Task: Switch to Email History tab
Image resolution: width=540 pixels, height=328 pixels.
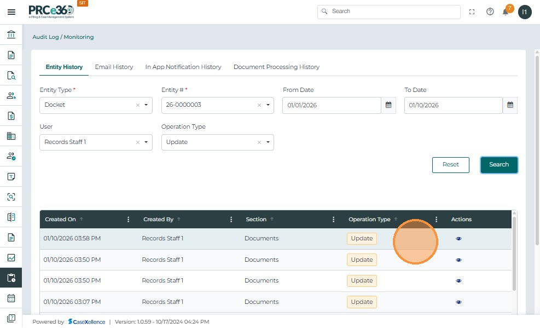Action: [x=114, y=67]
